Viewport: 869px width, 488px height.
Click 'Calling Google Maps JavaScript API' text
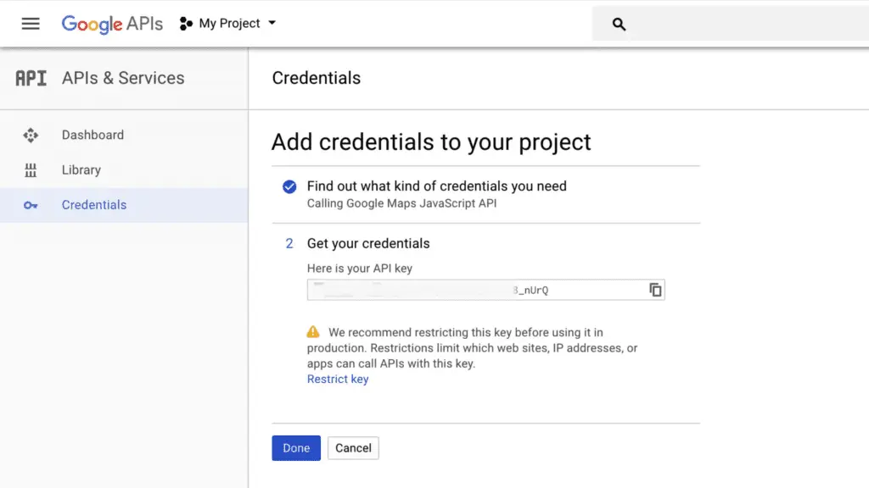tap(401, 203)
